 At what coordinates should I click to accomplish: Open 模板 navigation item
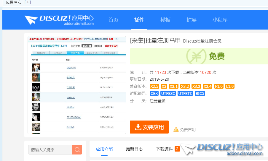click(x=165, y=20)
